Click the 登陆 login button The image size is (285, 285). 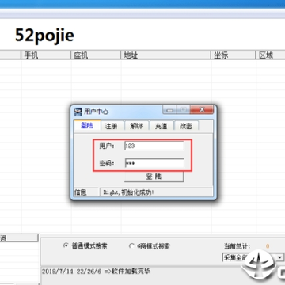154,177
